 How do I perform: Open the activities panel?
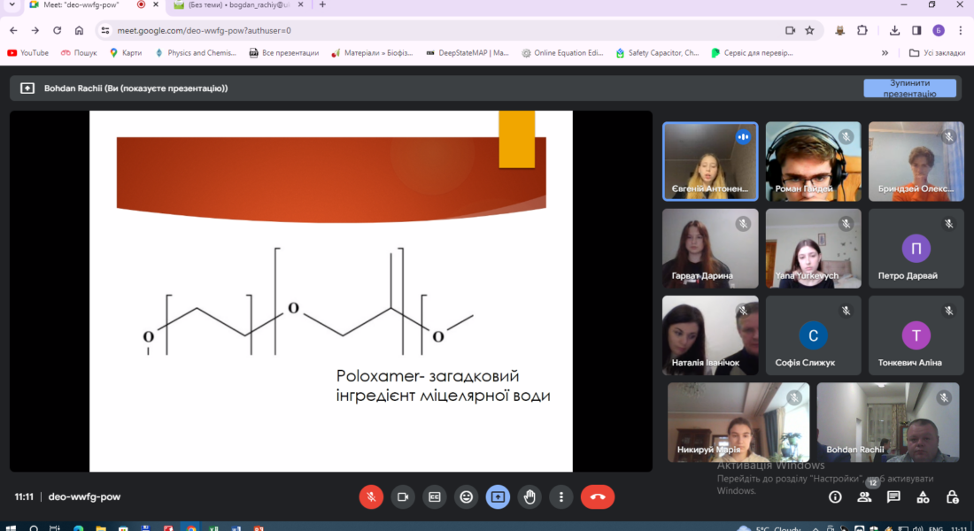tap(924, 497)
